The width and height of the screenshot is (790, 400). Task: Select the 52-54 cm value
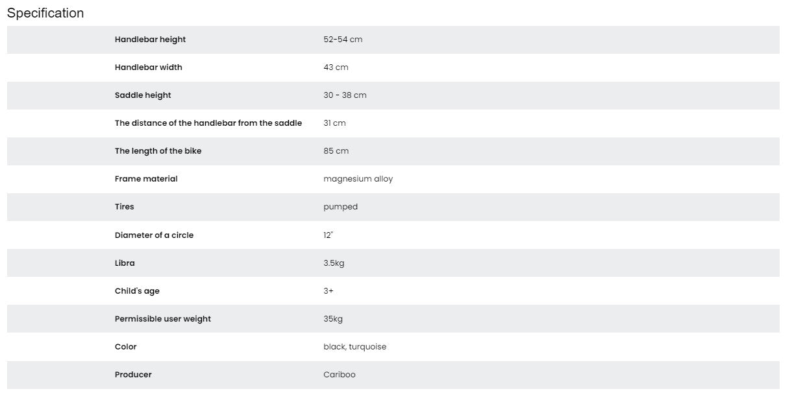tap(343, 40)
